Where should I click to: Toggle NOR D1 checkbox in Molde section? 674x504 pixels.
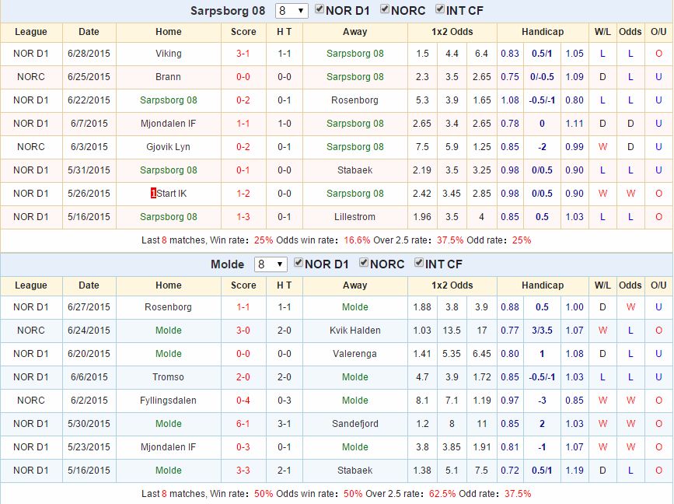[x=299, y=263]
